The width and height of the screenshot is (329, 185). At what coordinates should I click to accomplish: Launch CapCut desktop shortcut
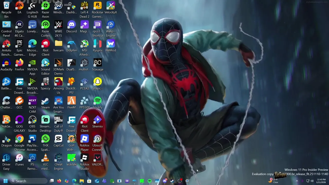pos(59,141)
